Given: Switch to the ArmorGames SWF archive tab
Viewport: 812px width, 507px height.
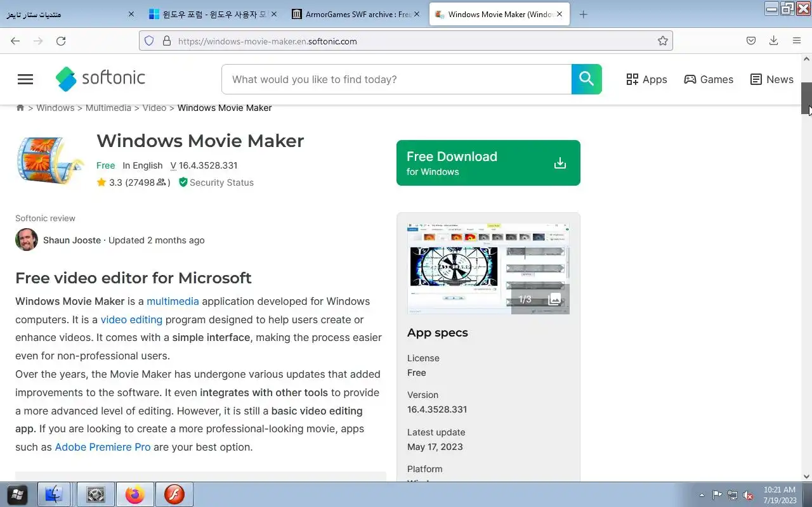Looking at the screenshot, I should 356,14.
